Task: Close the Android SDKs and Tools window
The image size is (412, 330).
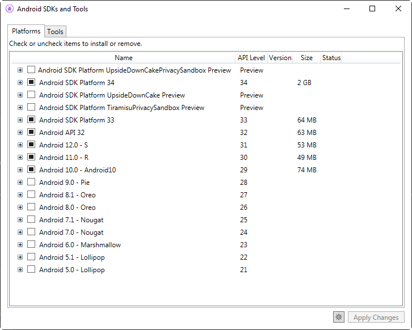Action: pyautogui.click(x=398, y=9)
